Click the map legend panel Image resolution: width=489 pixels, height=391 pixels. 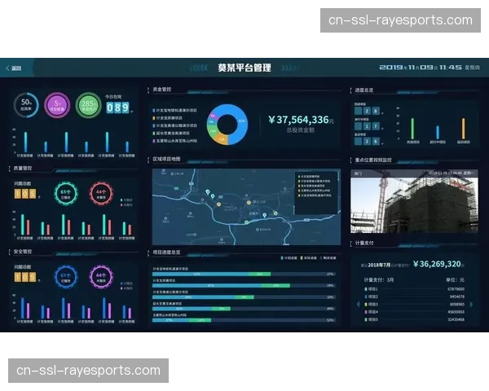click(316, 193)
